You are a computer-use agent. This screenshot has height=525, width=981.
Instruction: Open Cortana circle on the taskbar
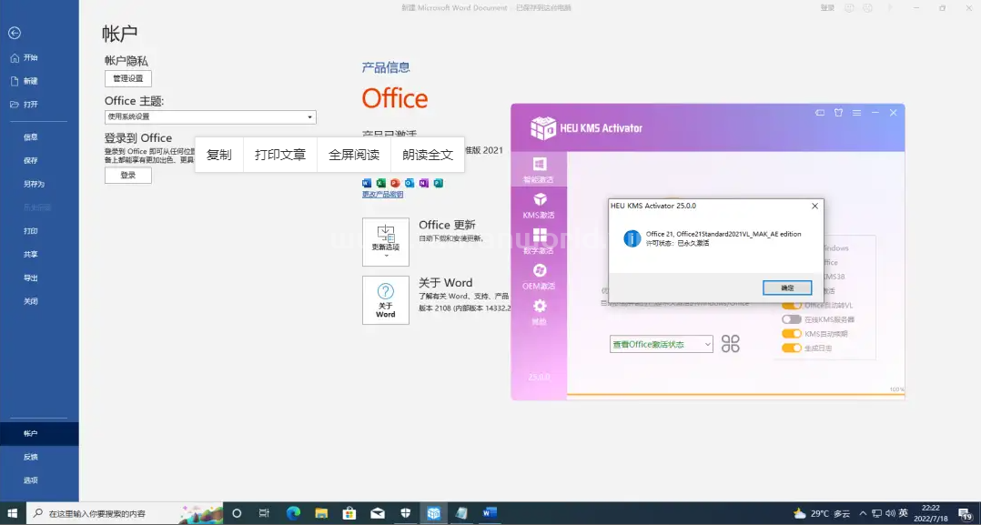237,514
